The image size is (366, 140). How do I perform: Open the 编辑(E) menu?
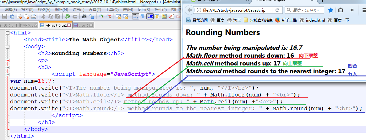(11, 9)
